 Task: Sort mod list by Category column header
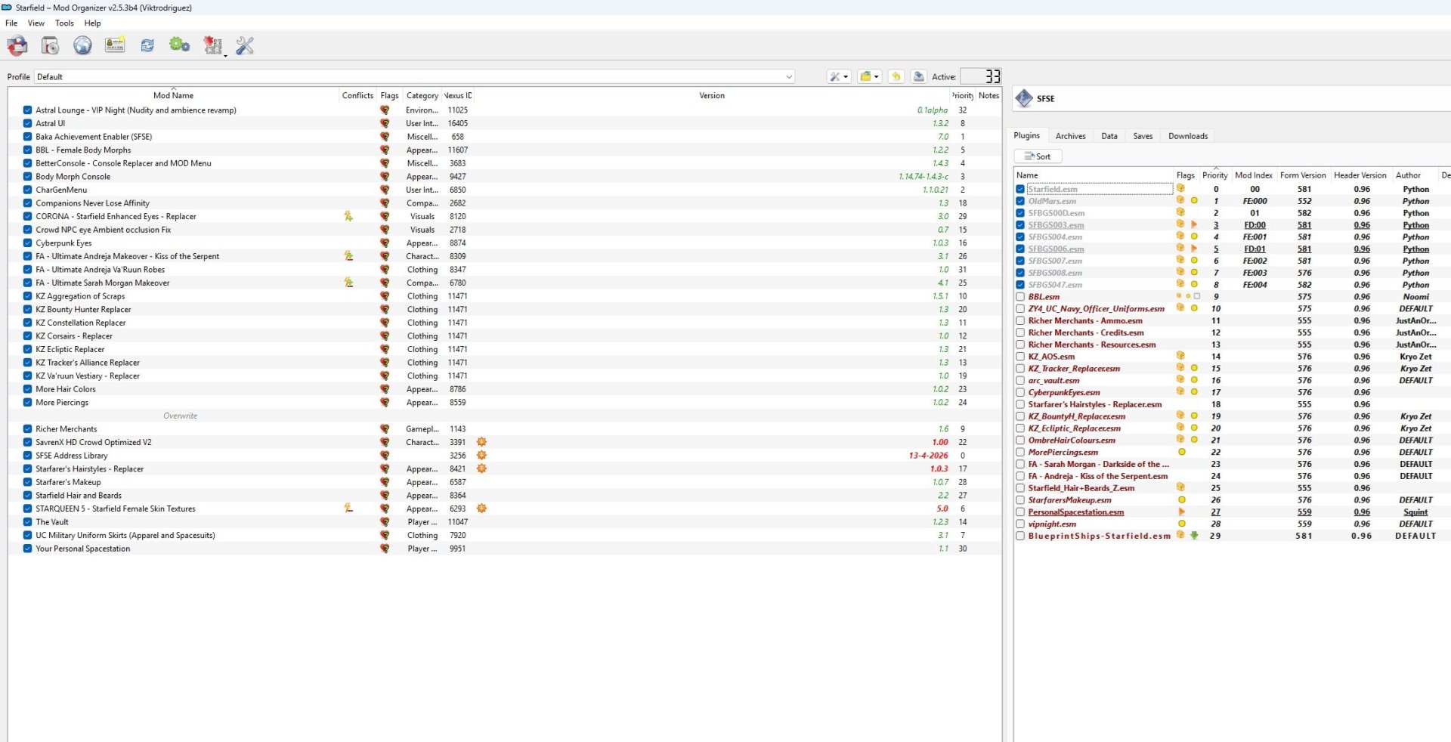point(422,95)
